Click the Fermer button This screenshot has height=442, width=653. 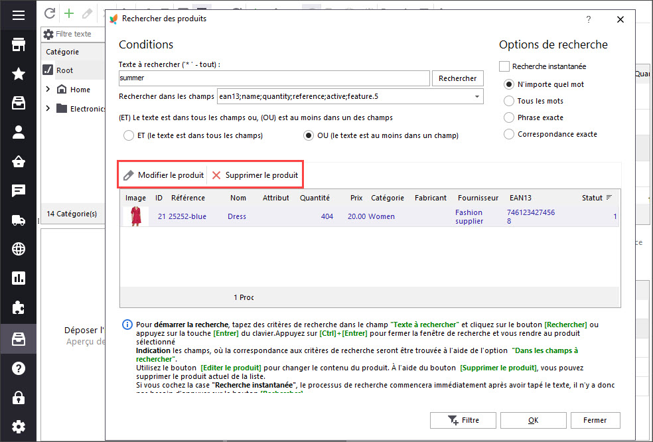pos(595,420)
